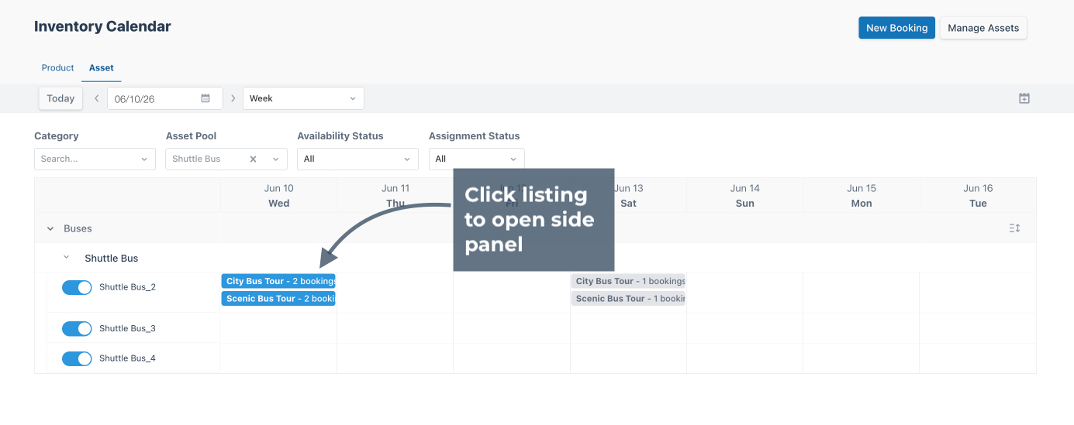Open Manage Assets
Viewport: 1074px width, 425px height.
coord(983,28)
